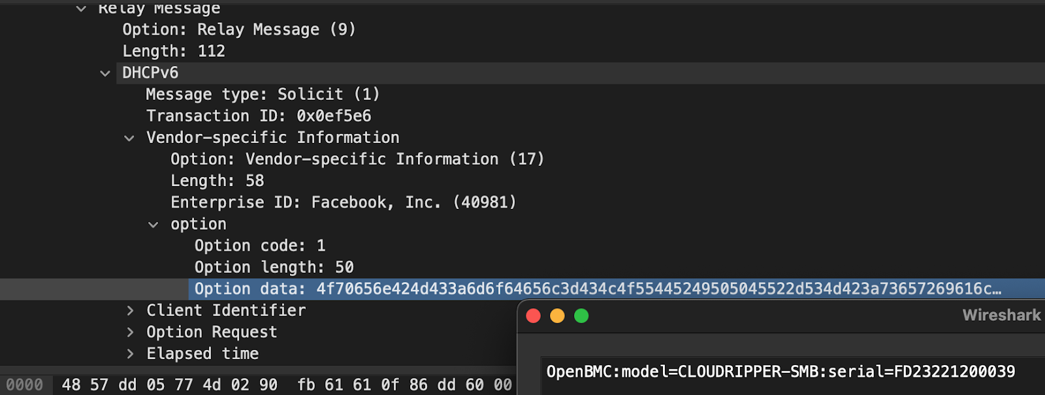This screenshot has height=395, width=1045.
Task: Expand the Option Request field
Action: click(x=129, y=332)
